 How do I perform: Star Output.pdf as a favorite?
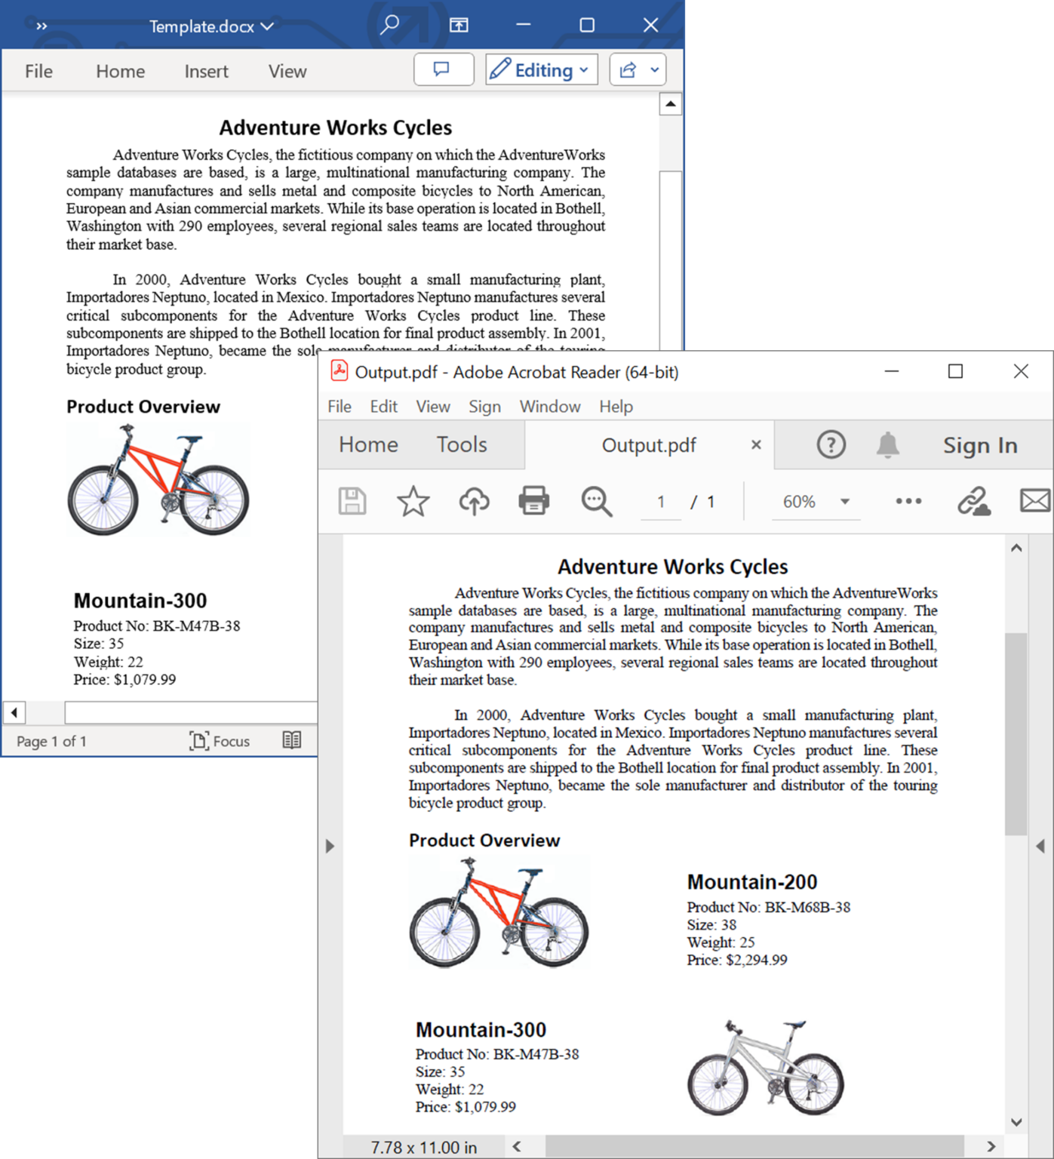click(x=413, y=500)
